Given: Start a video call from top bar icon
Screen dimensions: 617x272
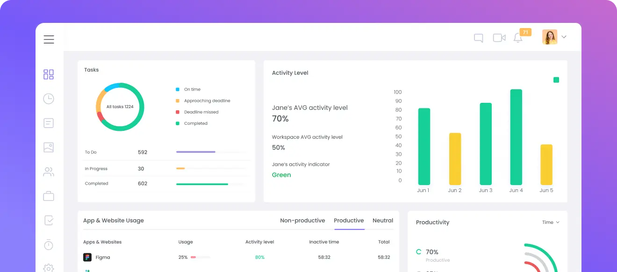Looking at the screenshot, I should click(499, 37).
